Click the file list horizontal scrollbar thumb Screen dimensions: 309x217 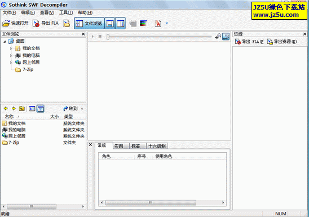[32, 206]
